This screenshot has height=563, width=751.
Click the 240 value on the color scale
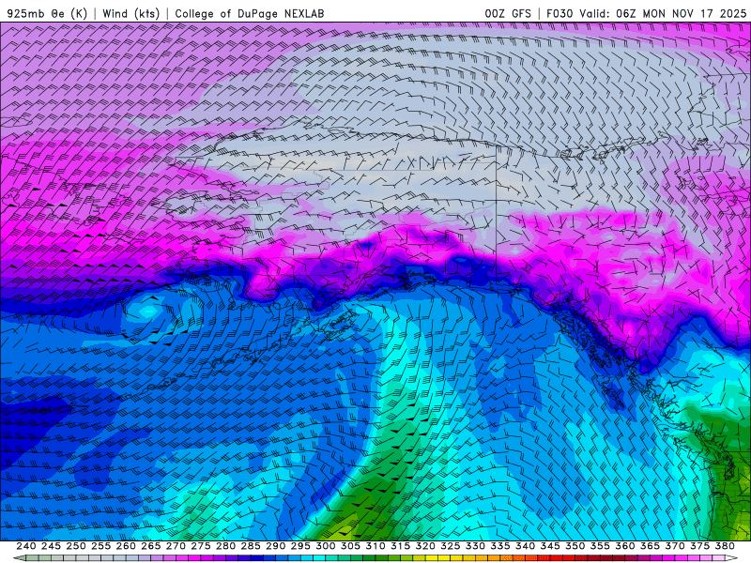(x=26, y=546)
